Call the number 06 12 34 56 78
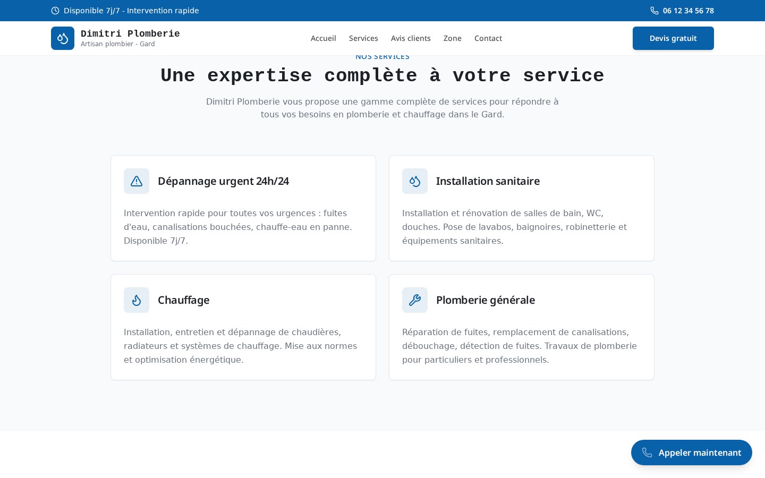Viewport: 765px width, 478px height. coord(688,11)
